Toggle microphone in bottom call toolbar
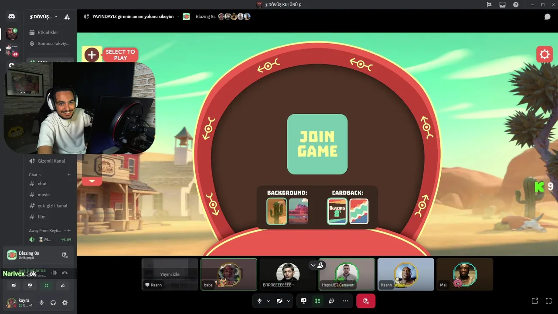558x314 pixels. (x=259, y=301)
